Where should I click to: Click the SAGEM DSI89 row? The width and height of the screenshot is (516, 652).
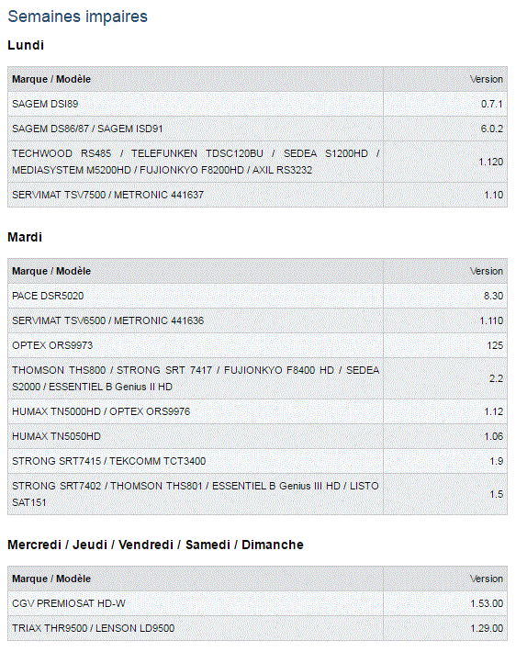point(257,104)
